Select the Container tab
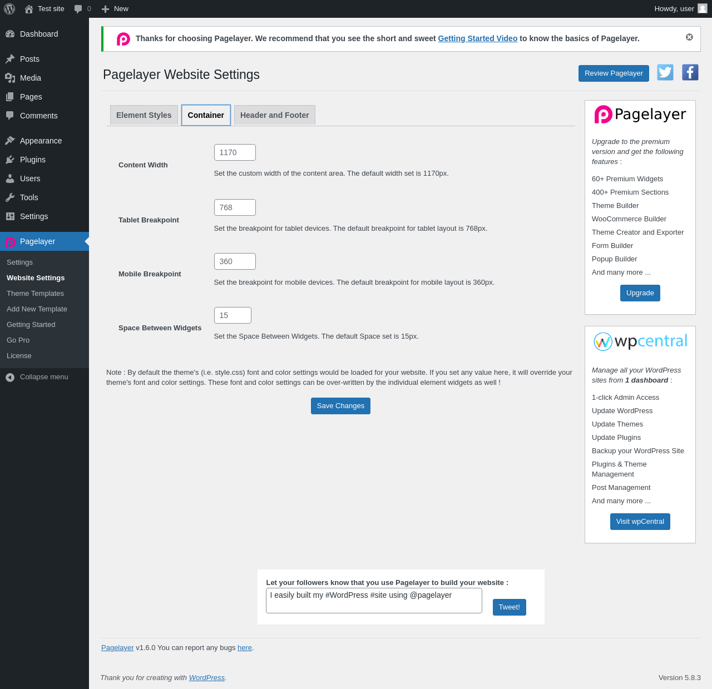 click(x=206, y=115)
